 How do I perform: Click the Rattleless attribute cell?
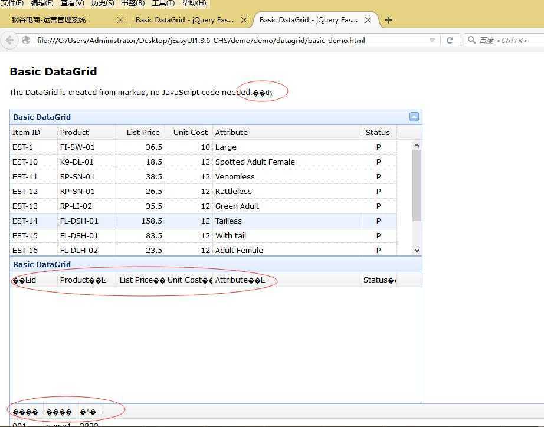coord(287,191)
